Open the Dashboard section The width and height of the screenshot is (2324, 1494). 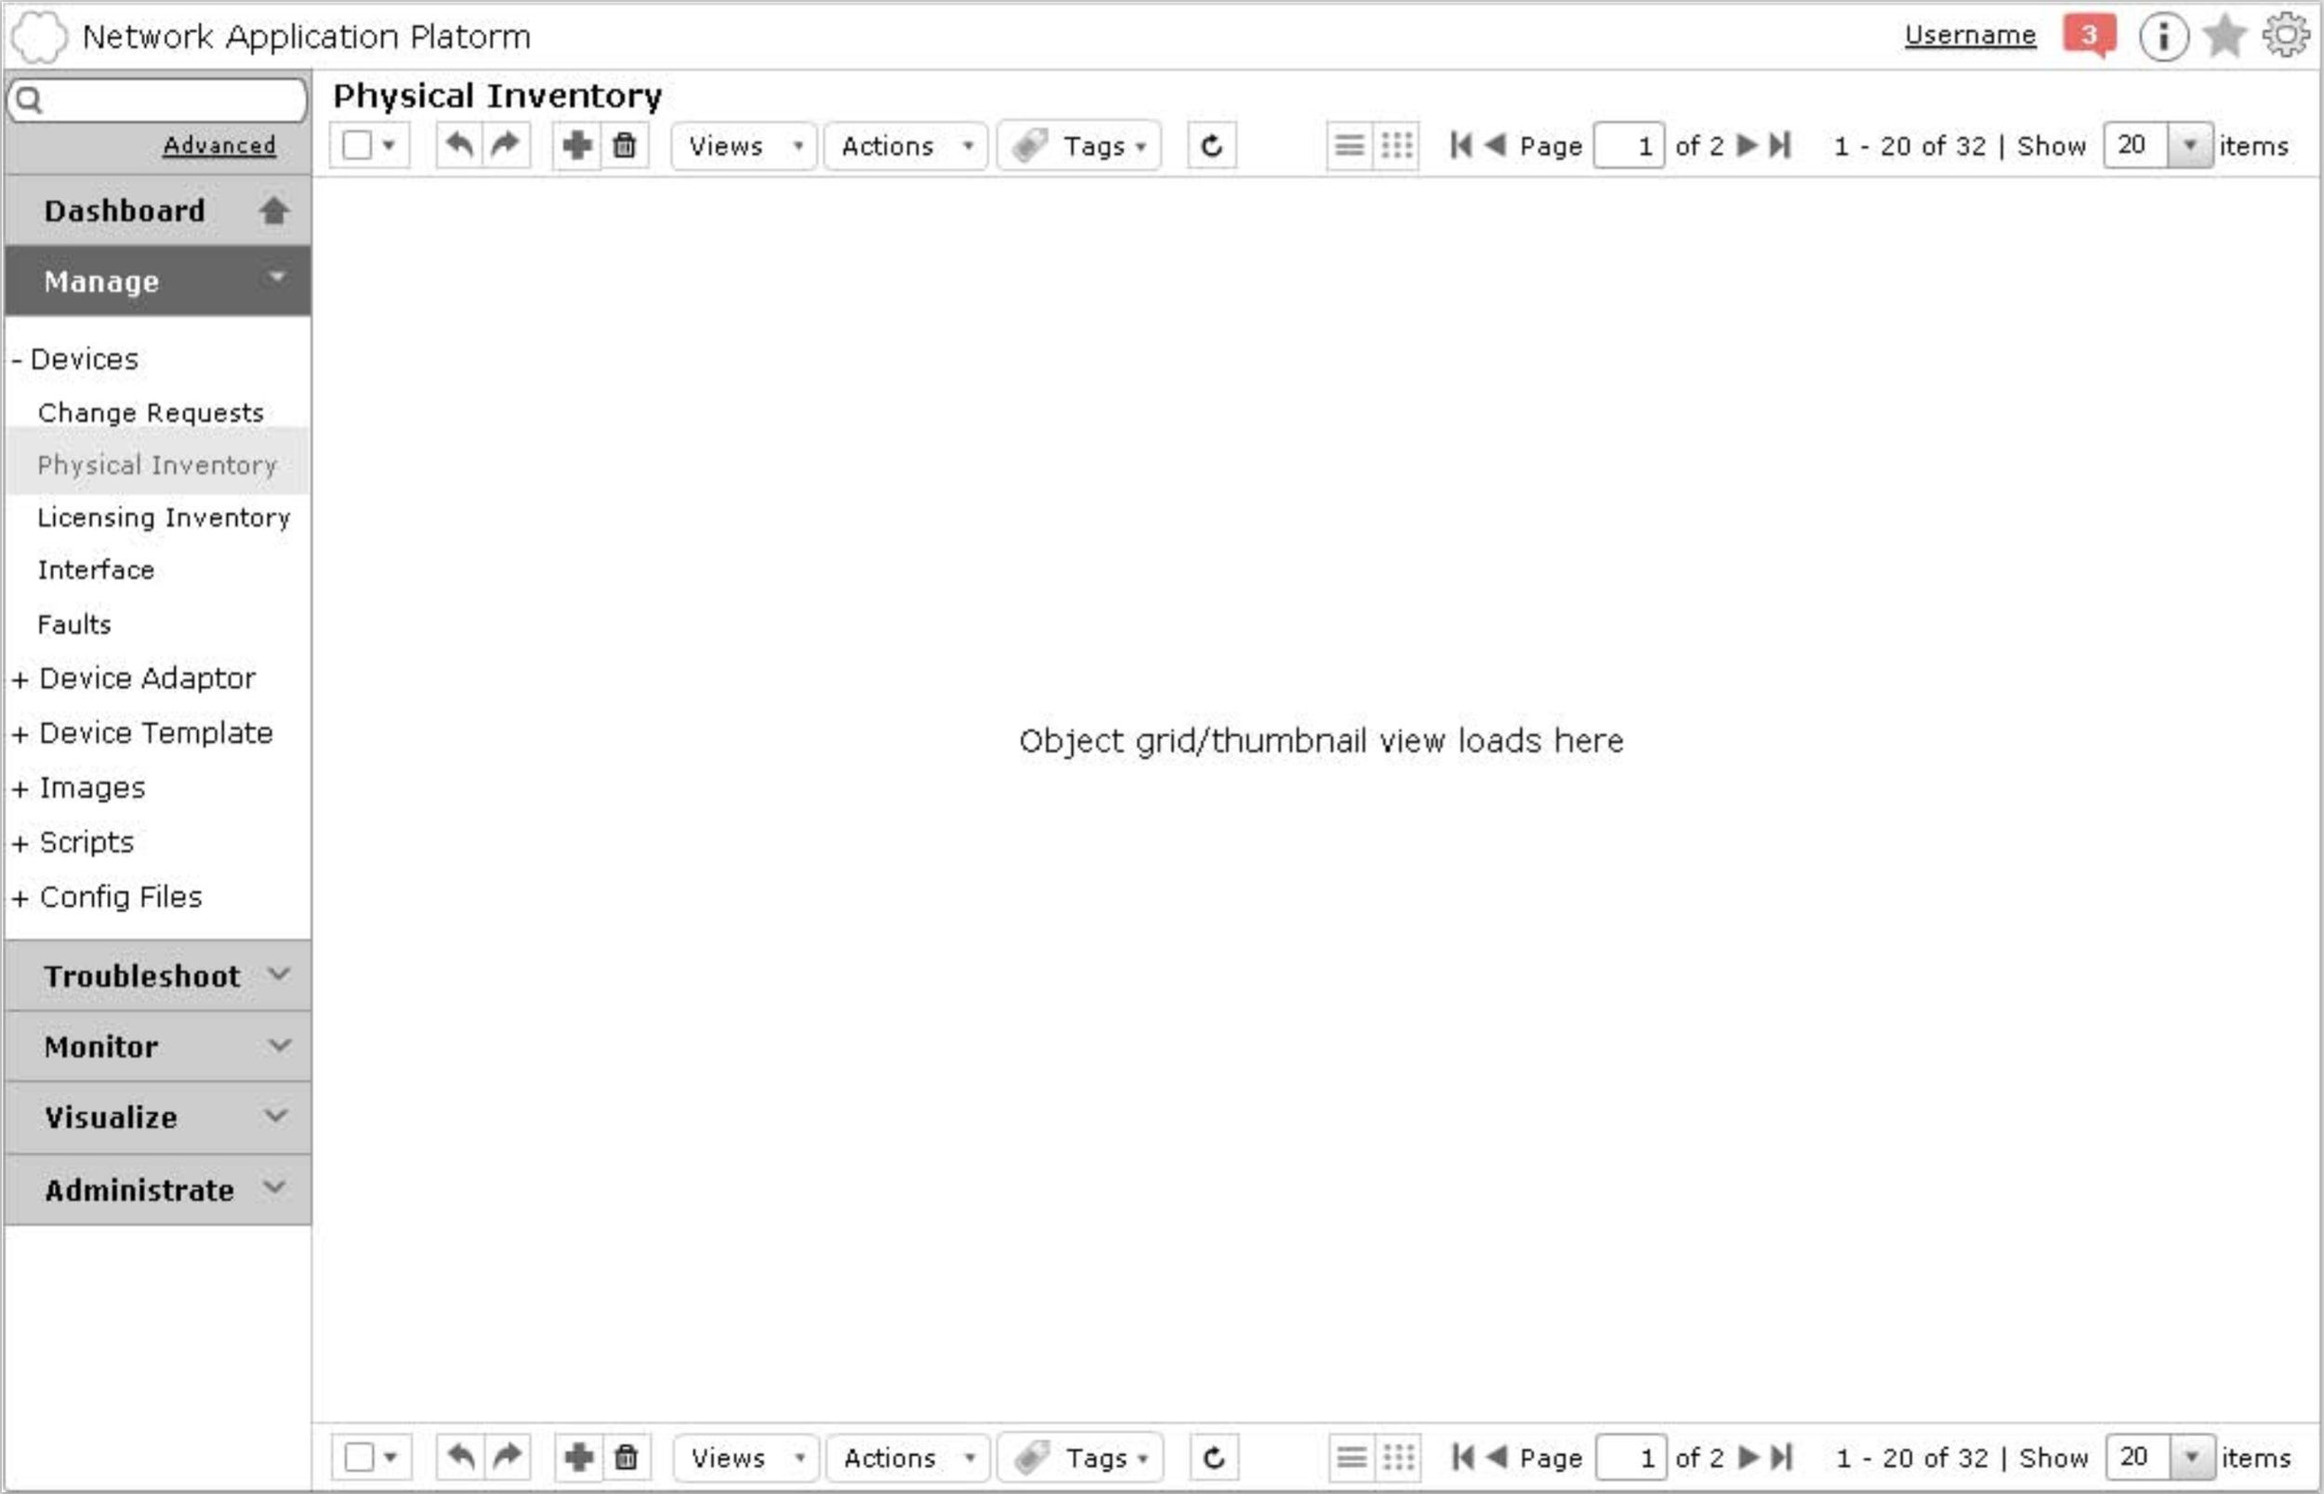158,210
